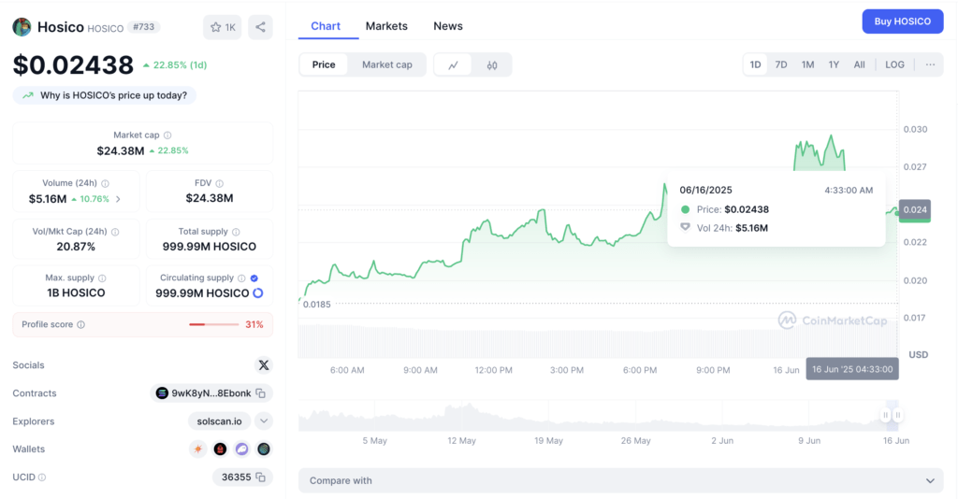Screen dimensions: 958x499
Task: Click the 26 May point on range navigator
Action: point(635,440)
